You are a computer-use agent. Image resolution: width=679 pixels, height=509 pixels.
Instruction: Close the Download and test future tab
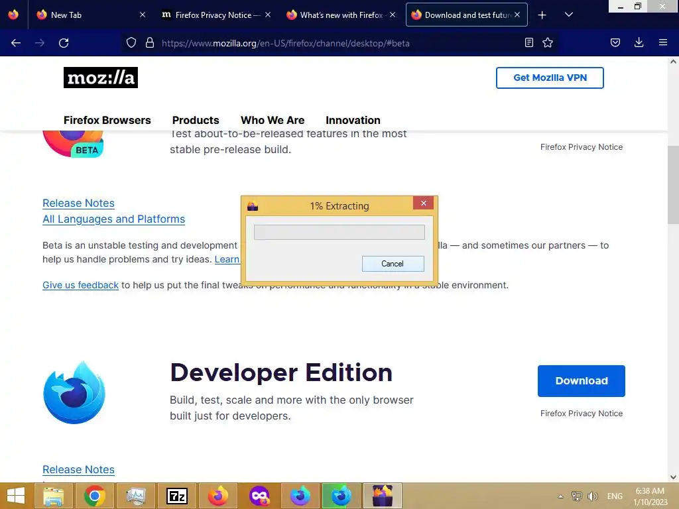(517, 15)
